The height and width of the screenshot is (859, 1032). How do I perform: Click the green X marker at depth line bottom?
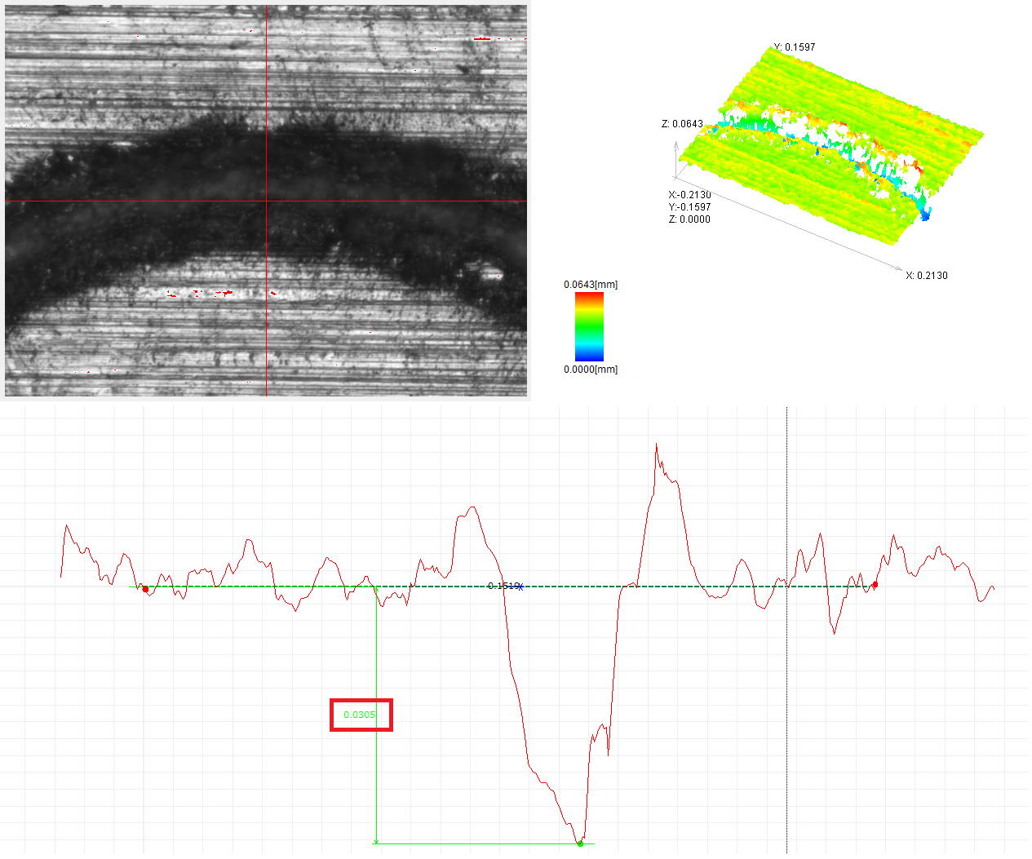click(376, 843)
